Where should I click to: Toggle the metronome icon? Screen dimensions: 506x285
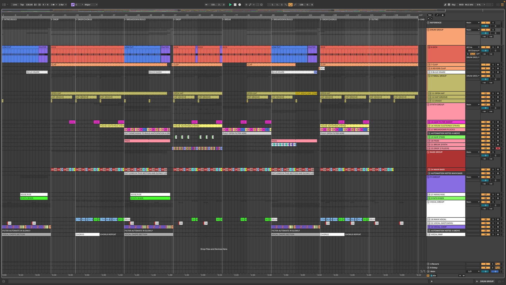point(53,5)
